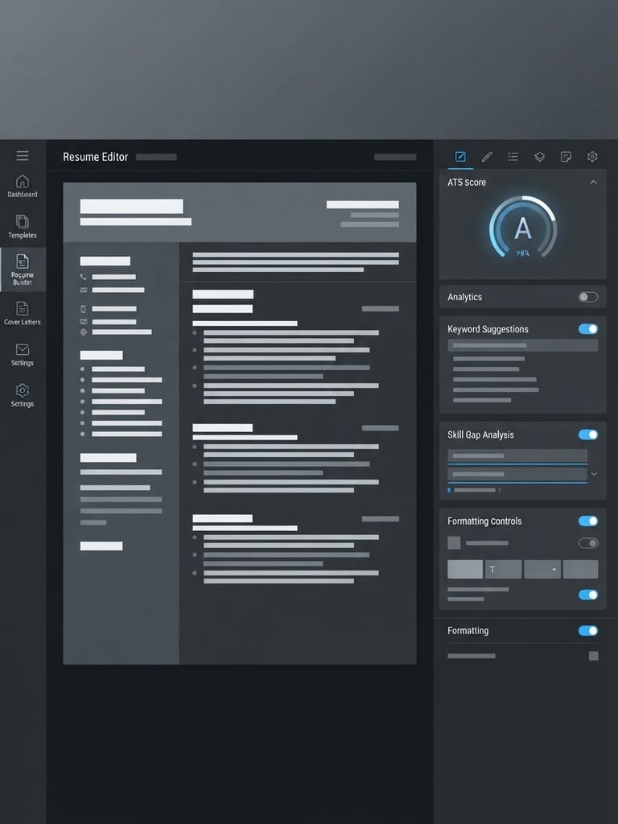Click the ATS Score heading
Screen dimensions: 618x824
pyautogui.click(x=467, y=183)
